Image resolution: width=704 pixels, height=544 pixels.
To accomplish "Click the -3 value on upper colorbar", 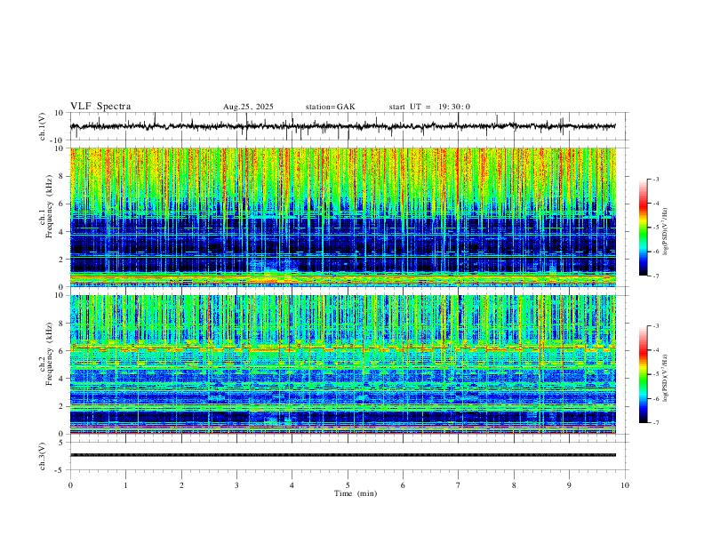I will point(655,179).
